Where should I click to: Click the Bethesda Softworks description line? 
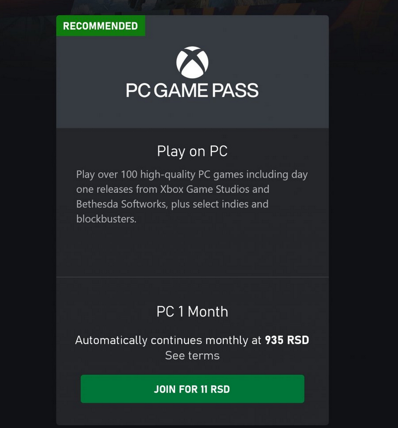point(173,204)
